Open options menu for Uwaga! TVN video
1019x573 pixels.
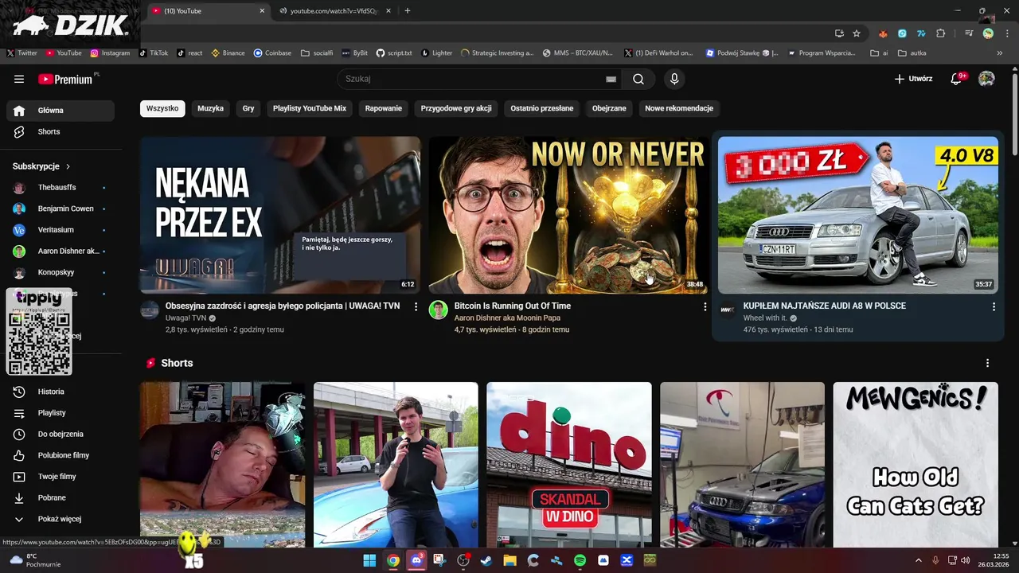click(416, 306)
